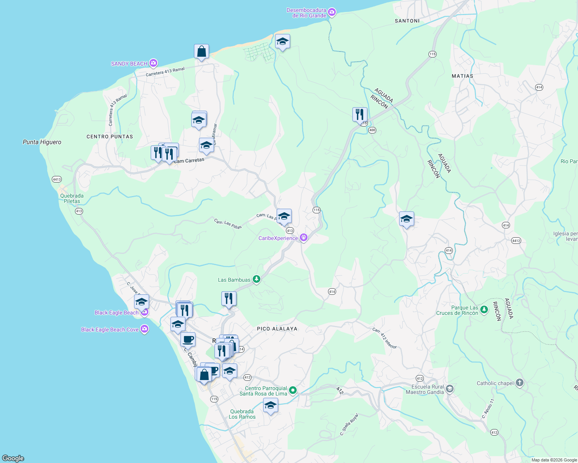Open the shopping bag marker near Carretera 413 Ramal
578x463 pixels.
point(201,51)
